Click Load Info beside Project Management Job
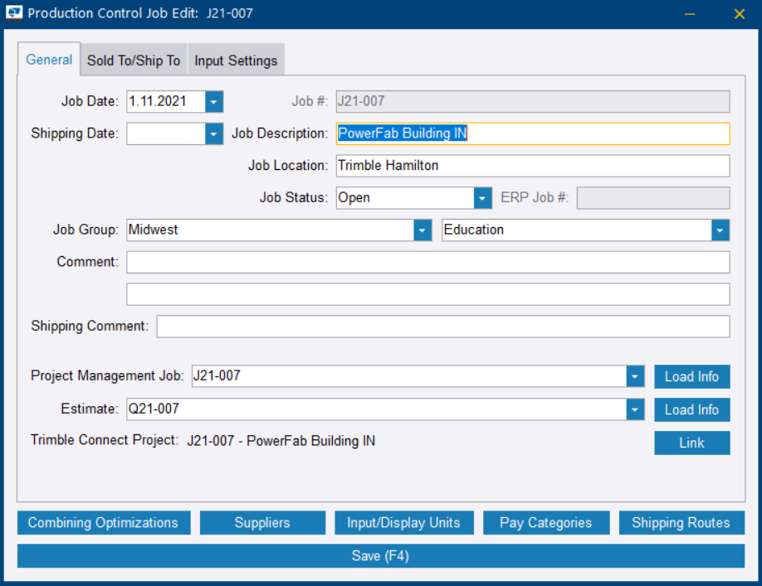Screen dimensions: 762x586 tap(691, 375)
